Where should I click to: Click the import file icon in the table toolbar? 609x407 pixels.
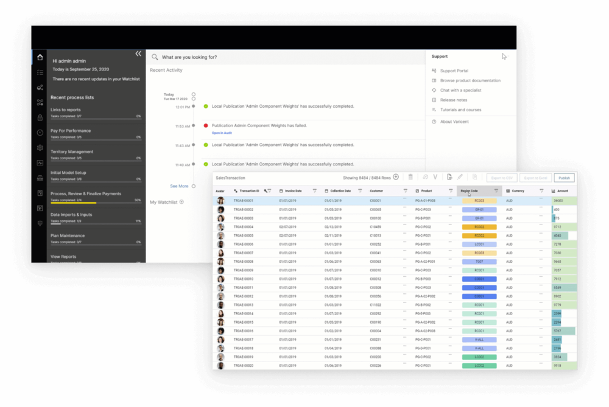[449, 177]
